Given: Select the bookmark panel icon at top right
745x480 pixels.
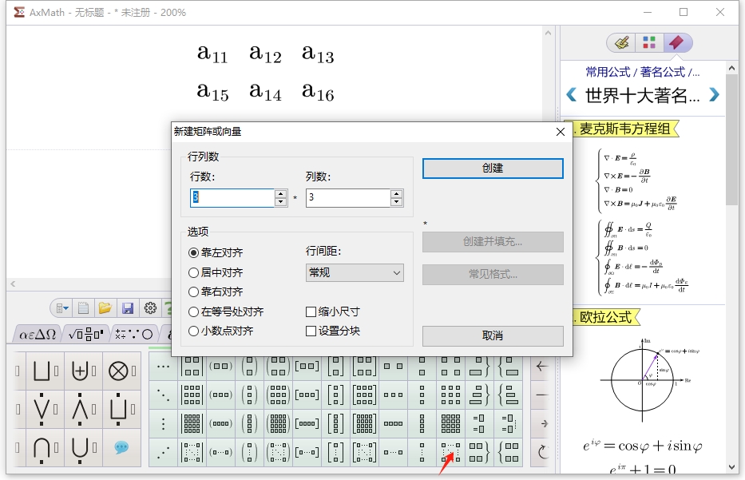Looking at the screenshot, I should tap(677, 42).
